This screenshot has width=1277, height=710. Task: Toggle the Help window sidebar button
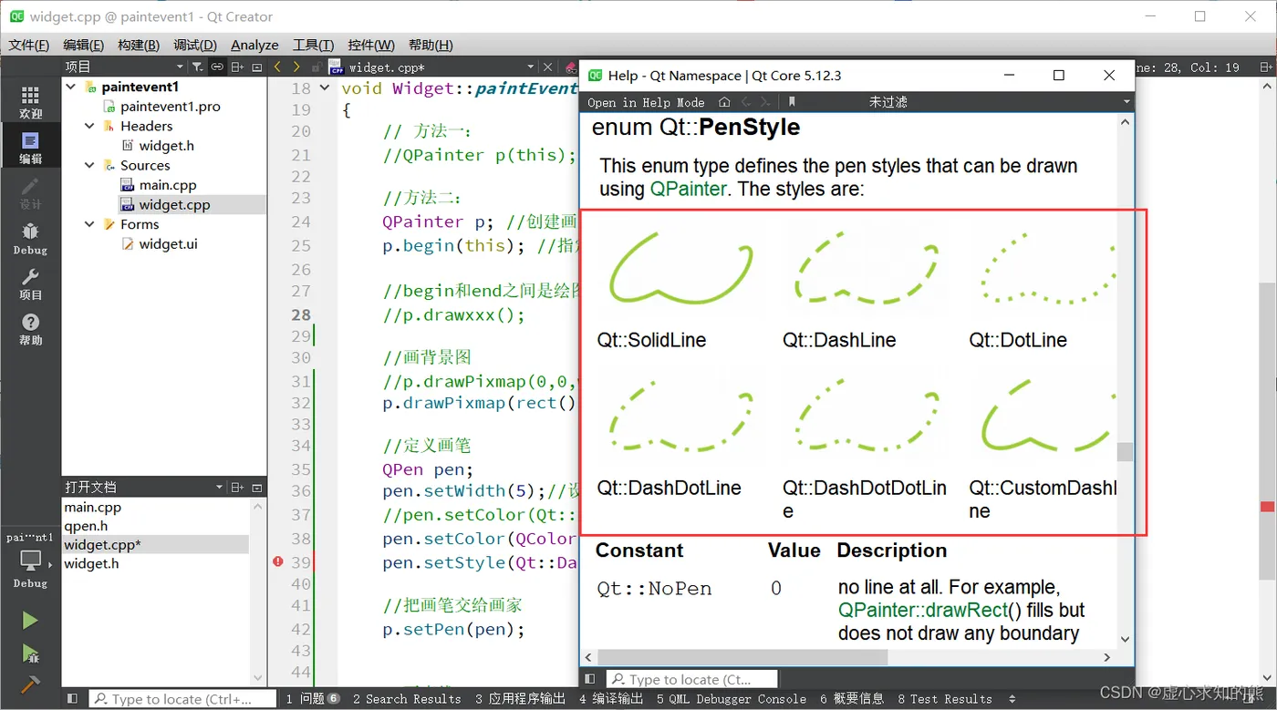coord(590,679)
